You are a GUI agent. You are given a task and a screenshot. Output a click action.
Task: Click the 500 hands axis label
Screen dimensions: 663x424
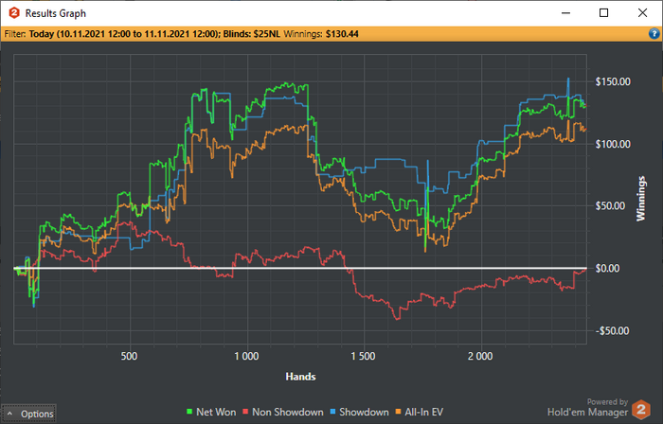129,357
